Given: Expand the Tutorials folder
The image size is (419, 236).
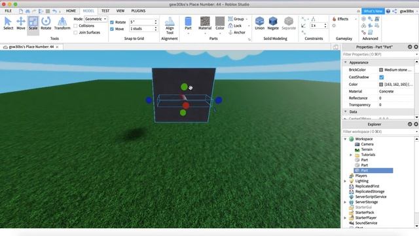Looking at the screenshot, I should (x=351, y=155).
